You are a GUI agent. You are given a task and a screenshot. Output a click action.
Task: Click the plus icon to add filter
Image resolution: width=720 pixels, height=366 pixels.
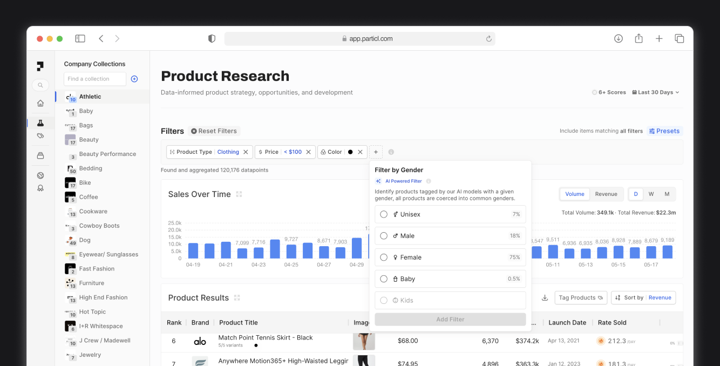tap(376, 152)
